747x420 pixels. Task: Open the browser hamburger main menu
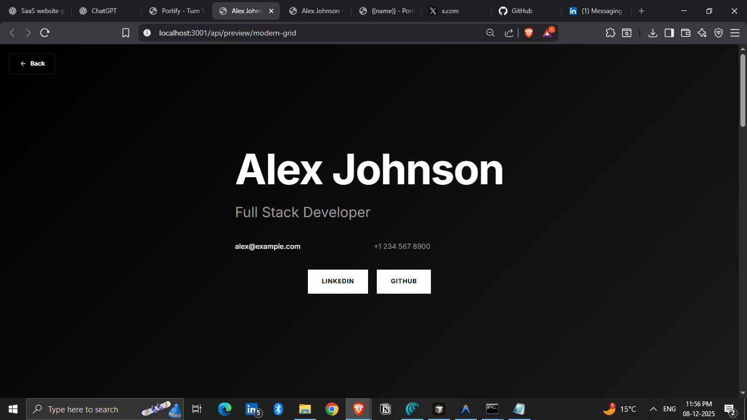735,33
